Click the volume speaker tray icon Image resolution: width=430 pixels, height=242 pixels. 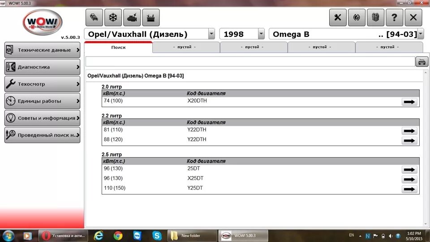391,236
